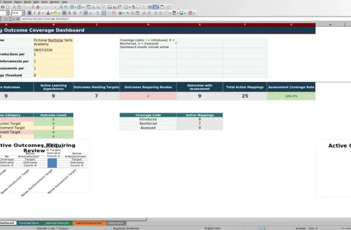Click the Sort Ascending icon

click(x=93, y=7)
